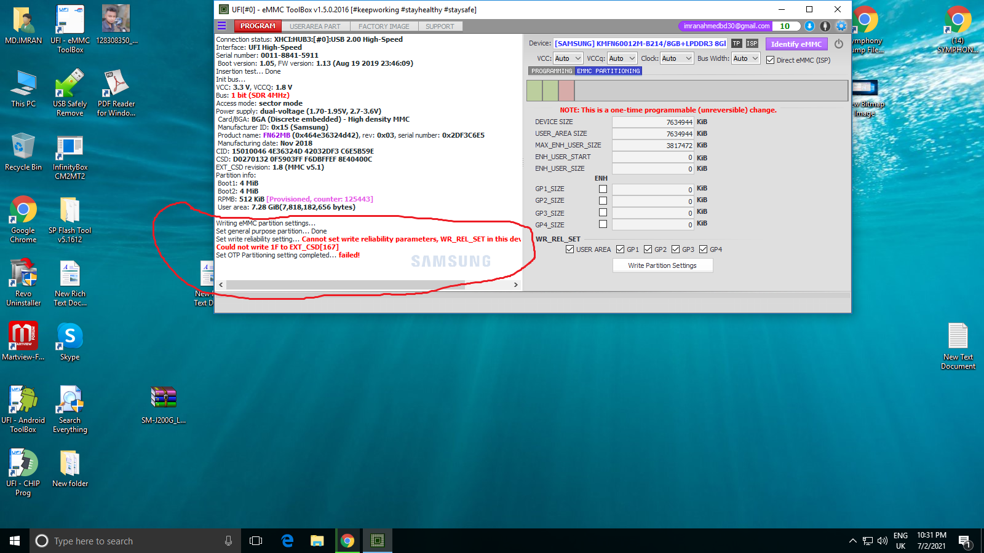Image resolution: width=984 pixels, height=553 pixels.
Task: Click the second green partition block
Action: coord(550,90)
